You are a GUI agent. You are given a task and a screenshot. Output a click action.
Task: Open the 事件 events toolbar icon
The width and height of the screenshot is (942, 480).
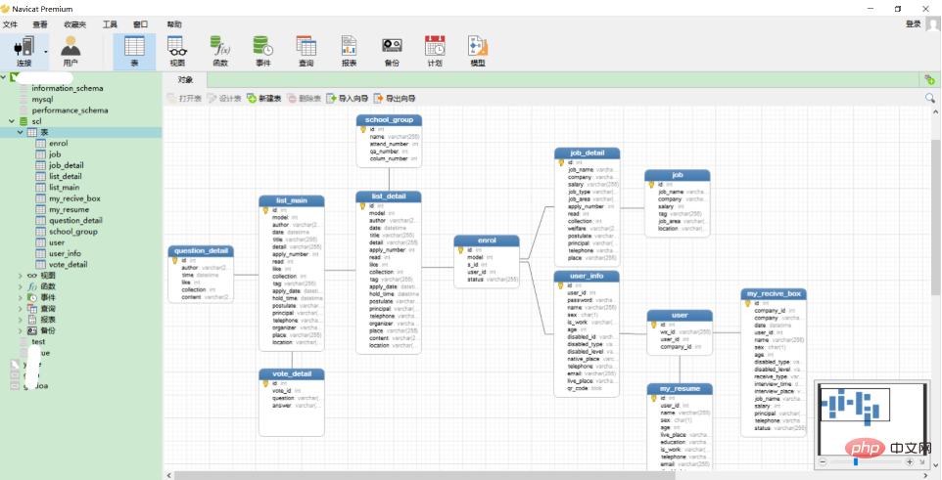[263, 52]
